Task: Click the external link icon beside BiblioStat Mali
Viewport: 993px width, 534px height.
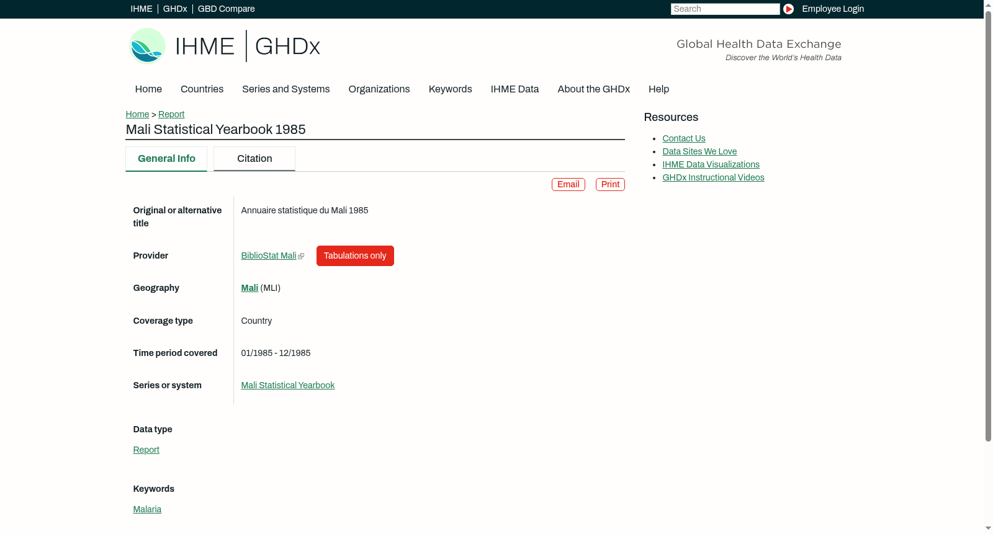Action: tap(301, 256)
